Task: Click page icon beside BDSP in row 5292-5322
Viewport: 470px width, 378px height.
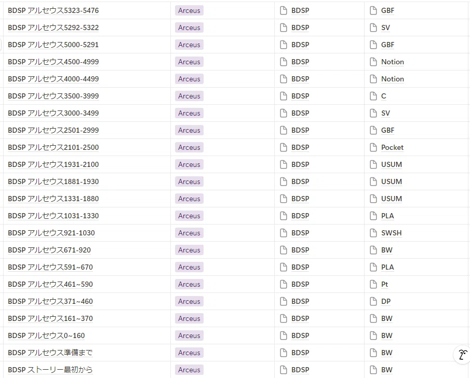Action: [283, 27]
